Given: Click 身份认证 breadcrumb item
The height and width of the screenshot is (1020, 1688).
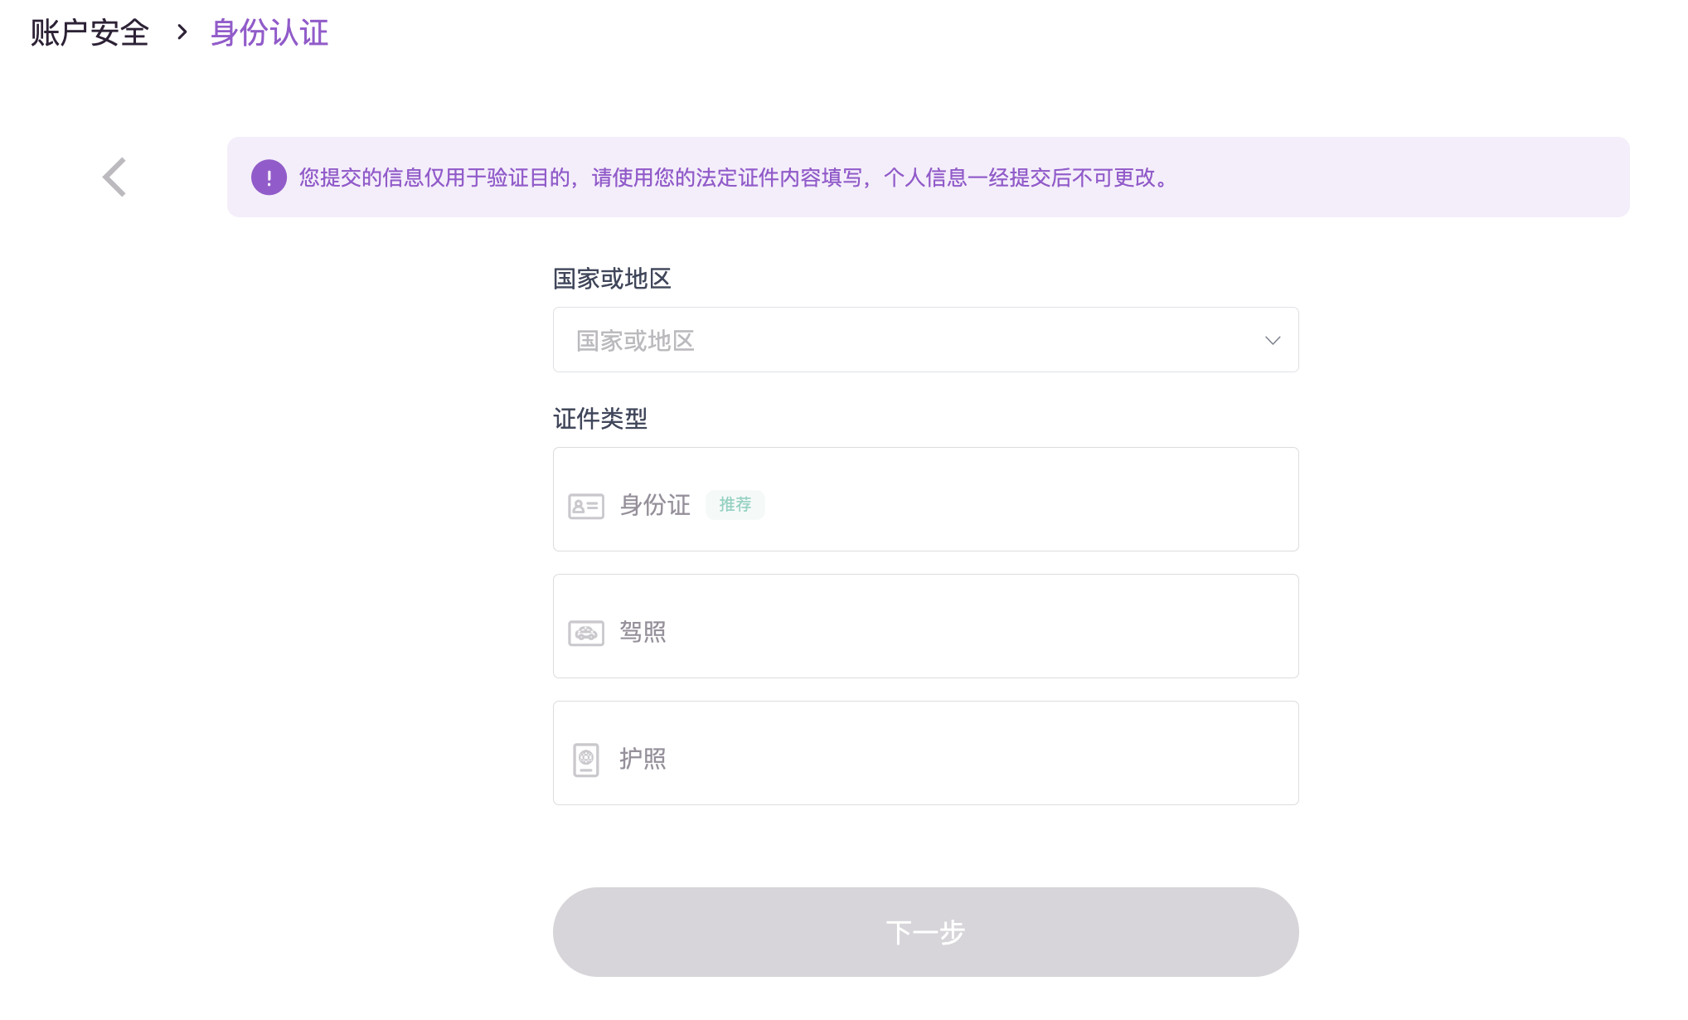Looking at the screenshot, I should (x=269, y=33).
